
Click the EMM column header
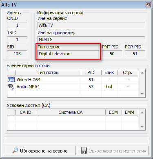tap(130, 112)
